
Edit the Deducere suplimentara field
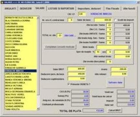76,79
